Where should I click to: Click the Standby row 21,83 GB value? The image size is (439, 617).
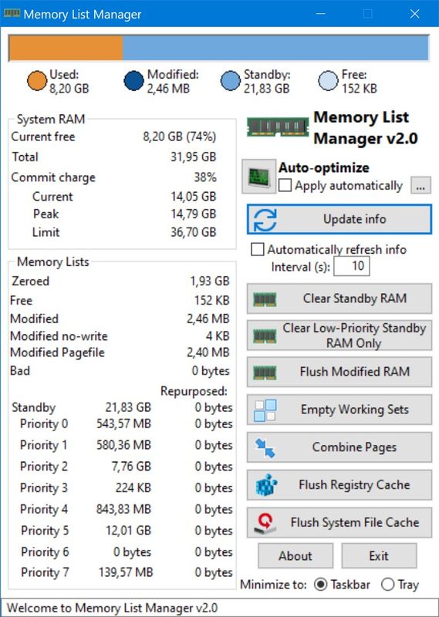pos(128,408)
